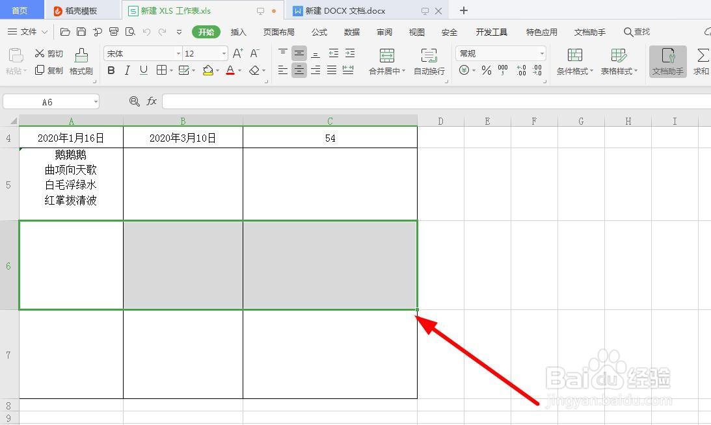Undo the last action
This screenshot has height=425, width=711.
(x=146, y=32)
